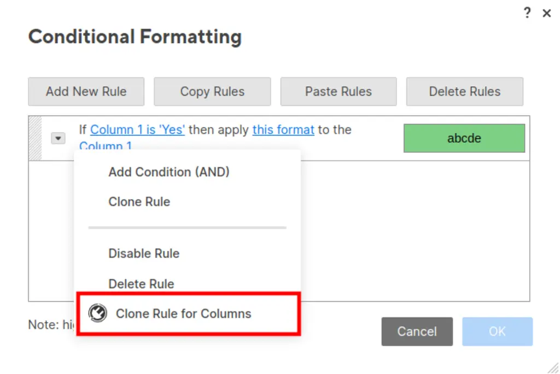Choose Delete Rule in the menu
This screenshot has width=560, height=374.
click(x=141, y=284)
